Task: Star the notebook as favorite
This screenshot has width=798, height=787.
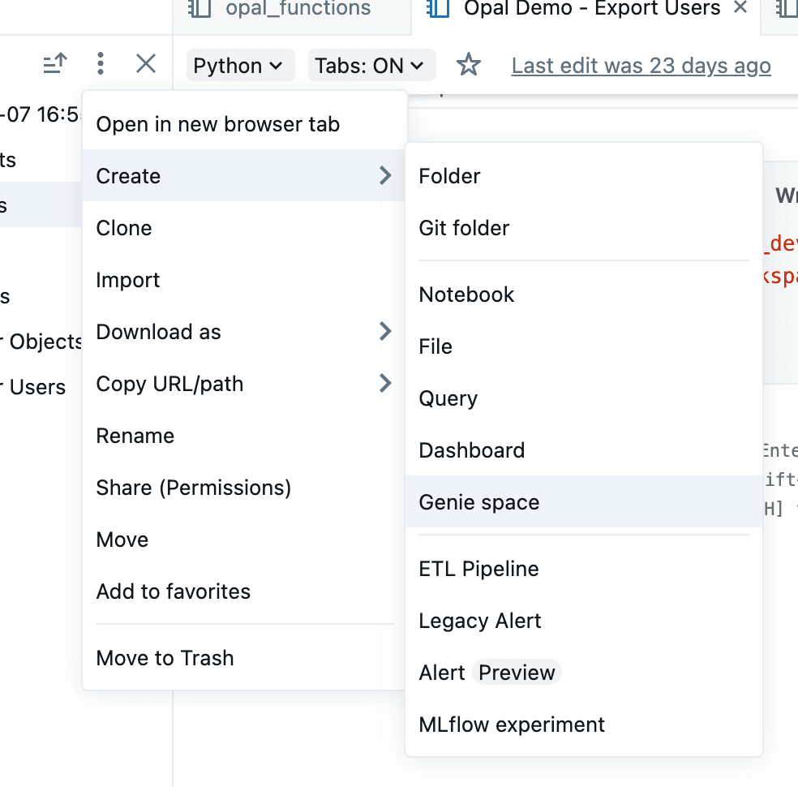Action: pyautogui.click(x=469, y=65)
